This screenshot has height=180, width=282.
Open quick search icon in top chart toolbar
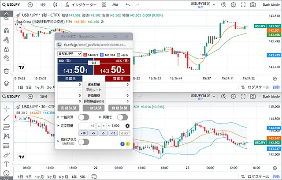(223, 5)
